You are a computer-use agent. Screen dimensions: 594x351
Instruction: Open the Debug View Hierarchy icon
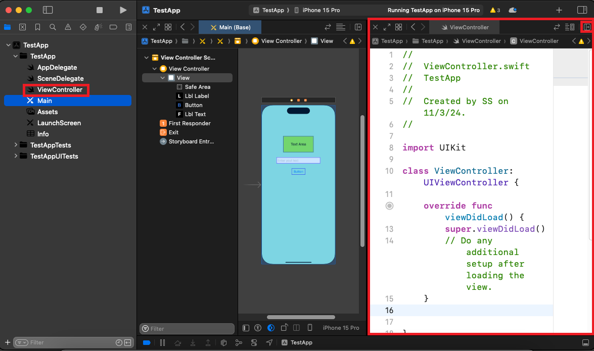pyautogui.click(x=223, y=342)
